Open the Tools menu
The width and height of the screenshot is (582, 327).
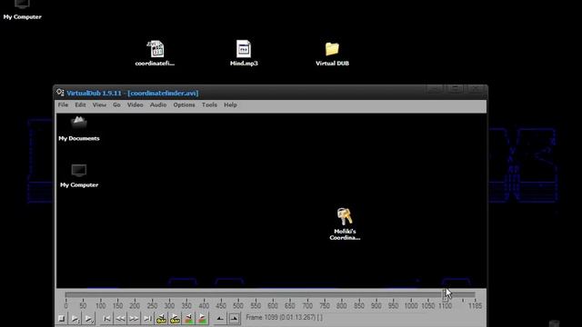pos(209,105)
